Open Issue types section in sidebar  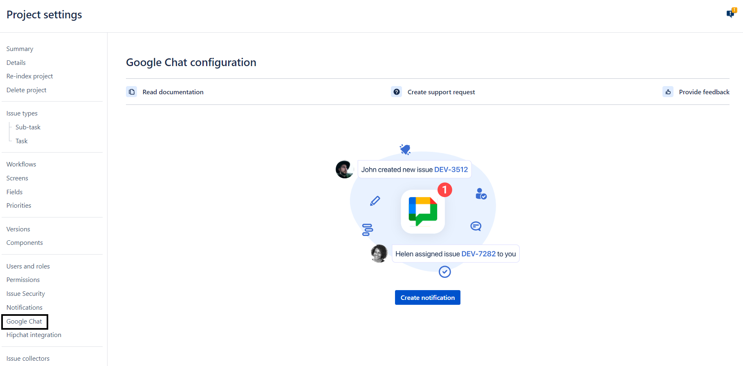22,113
